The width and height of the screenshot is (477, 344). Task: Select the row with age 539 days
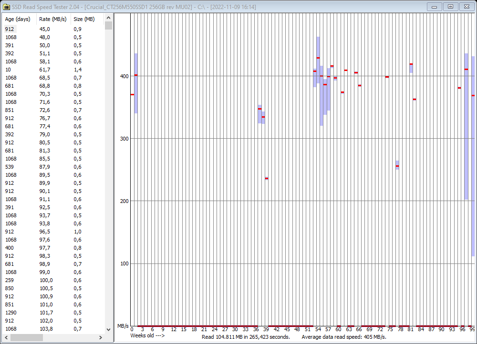(53, 167)
